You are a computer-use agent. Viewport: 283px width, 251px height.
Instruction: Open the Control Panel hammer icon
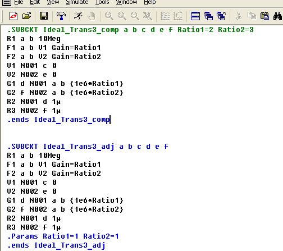[61, 16]
